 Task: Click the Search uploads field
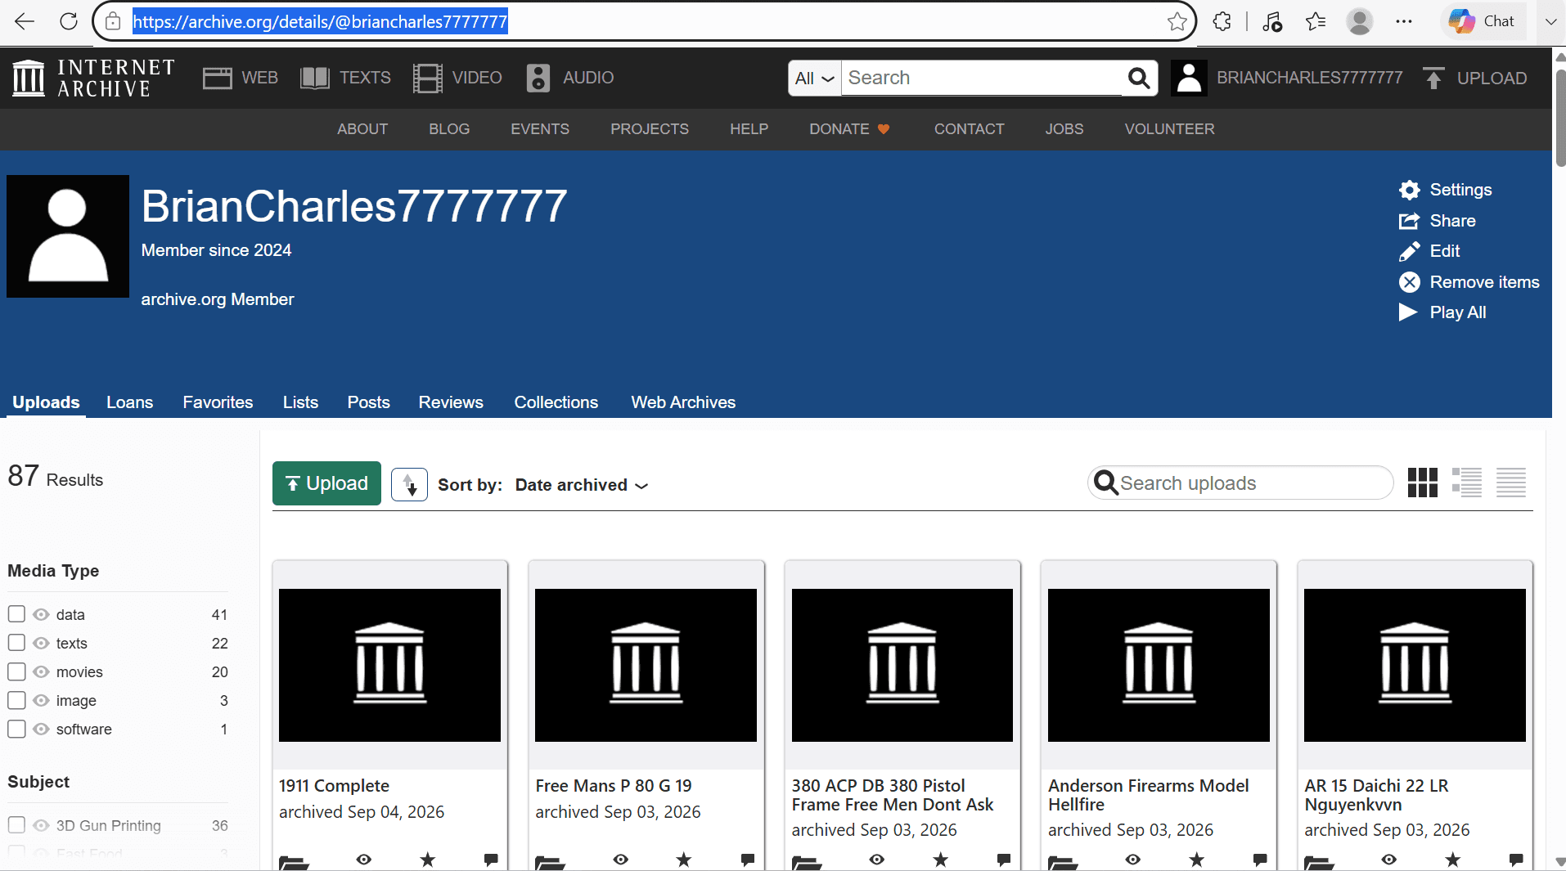click(x=1240, y=483)
